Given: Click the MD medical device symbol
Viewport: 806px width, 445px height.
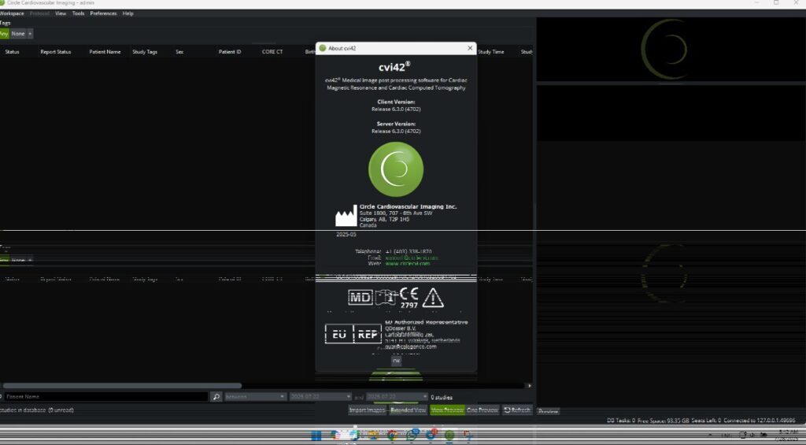Looking at the screenshot, I should pos(360,298).
